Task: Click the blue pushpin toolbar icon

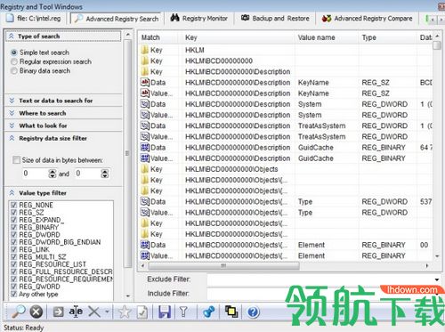Action: point(209,312)
